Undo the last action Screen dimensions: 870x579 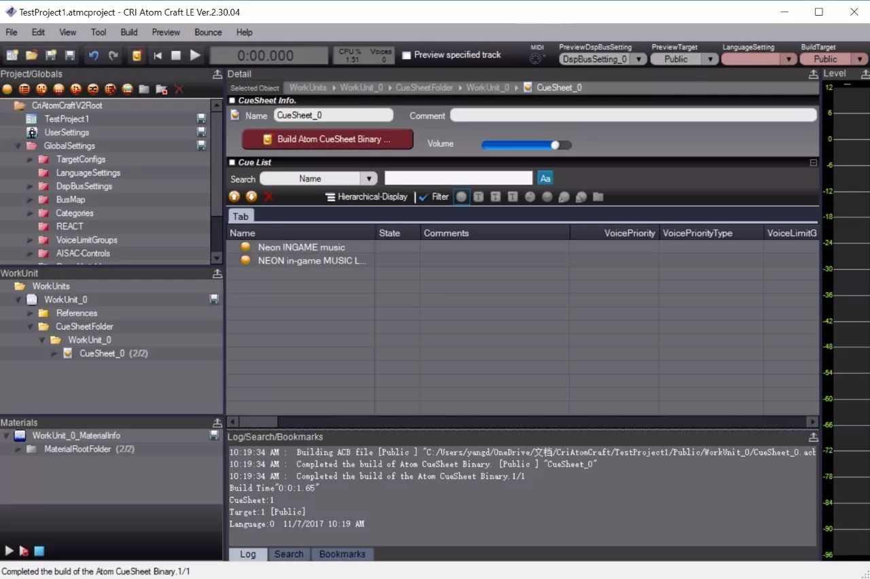pyautogui.click(x=94, y=55)
